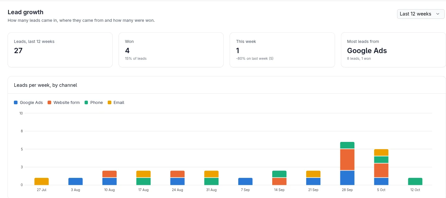The image size is (446, 198).
Task: Click the '27 Jul' axis label
Action: [x=42, y=190]
